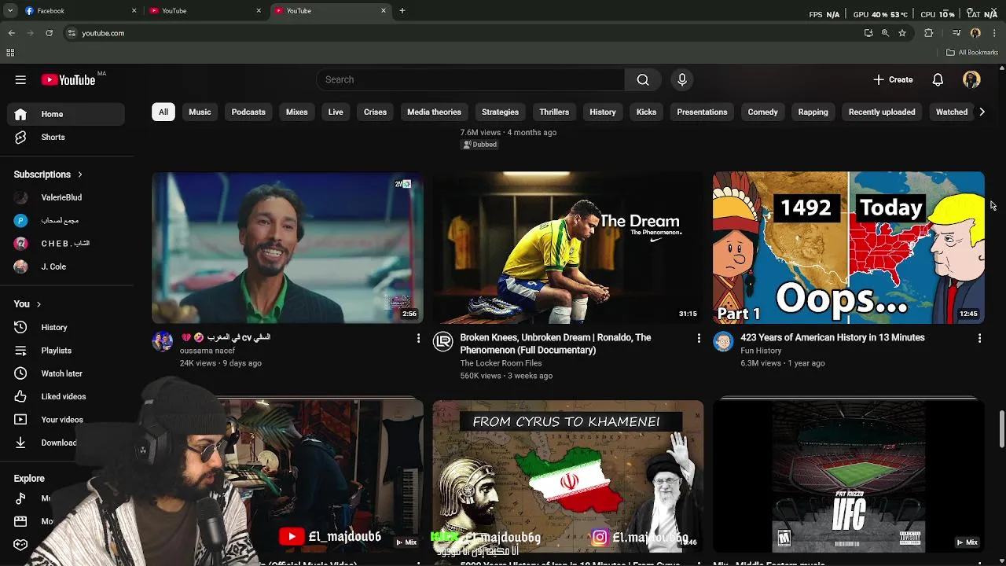Reload the page in Chrome
1006x566 pixels.
tap(49, 33)
